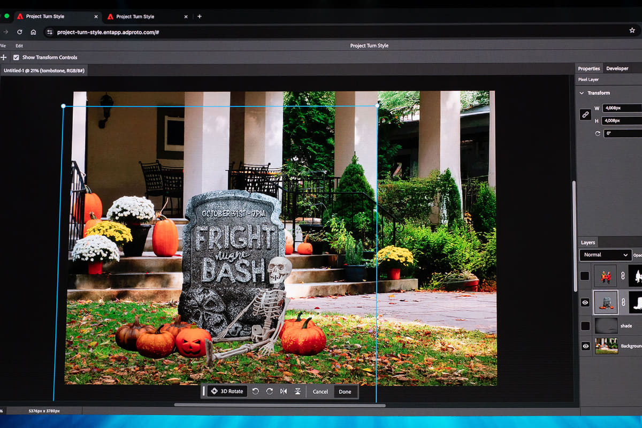Collapse the Transform section
Screen dimensions: 642x428
[582, 93]
